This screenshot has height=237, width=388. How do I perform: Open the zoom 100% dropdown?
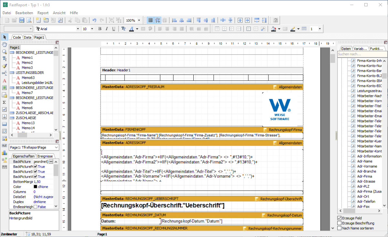133,20
